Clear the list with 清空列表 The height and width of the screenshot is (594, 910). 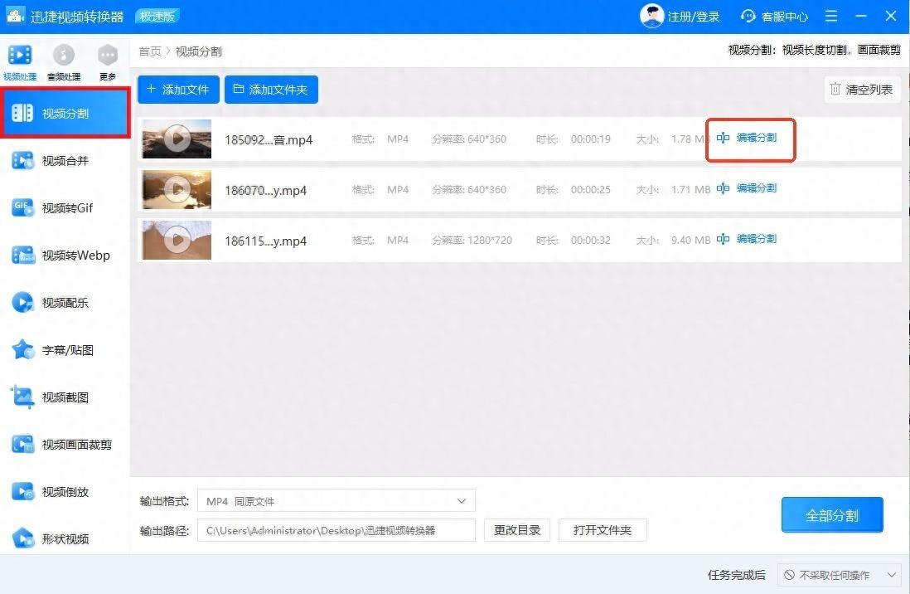point(862,90)
